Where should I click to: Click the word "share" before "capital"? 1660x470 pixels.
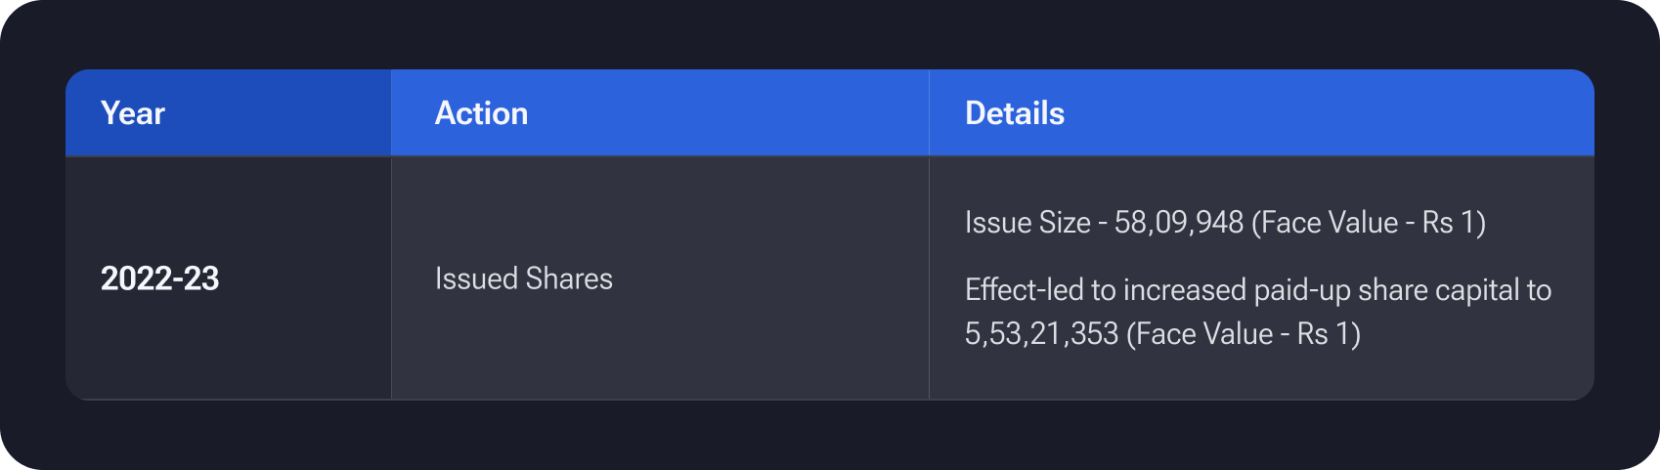(1392, 290)
